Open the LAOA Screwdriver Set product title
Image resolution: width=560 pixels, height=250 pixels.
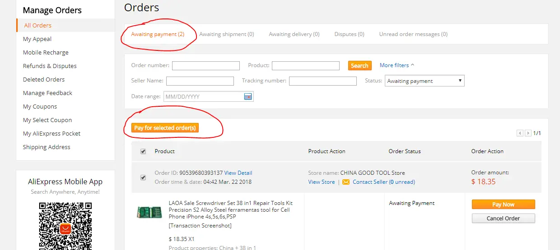coord(231,210)
